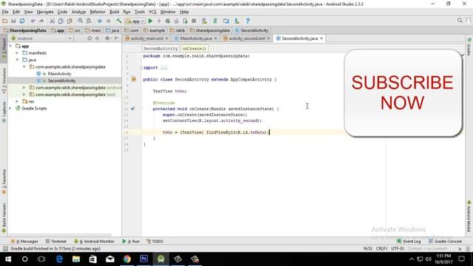Switch to the MainActivity.java tab
The width and height of the screenshot is (473, 266).
tap(196, 38)
